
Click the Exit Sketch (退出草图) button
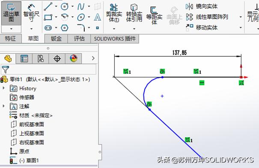(x=11, y=13)
